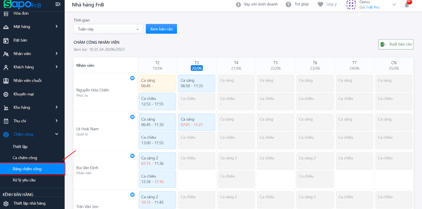
Task: Click the Thiết lập nhà hàng gear icon
Action: (x=6, y=203)
